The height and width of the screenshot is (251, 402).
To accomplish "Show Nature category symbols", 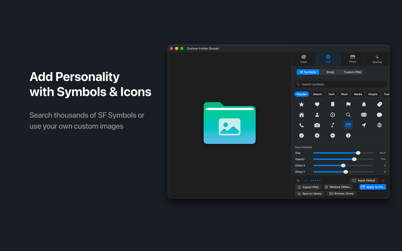I will pos(317,94).
